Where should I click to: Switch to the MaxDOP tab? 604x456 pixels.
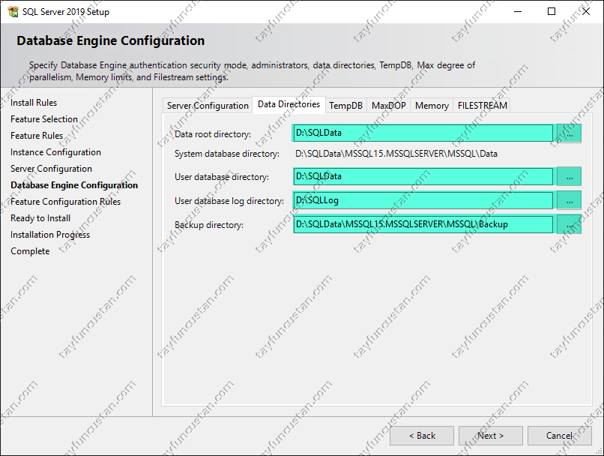point(389,106)
